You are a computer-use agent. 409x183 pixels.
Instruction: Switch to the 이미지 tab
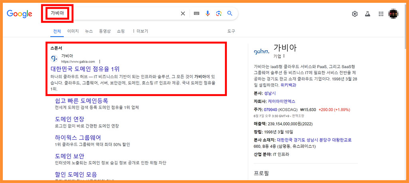pyautogui.click(x=73, y=31)
